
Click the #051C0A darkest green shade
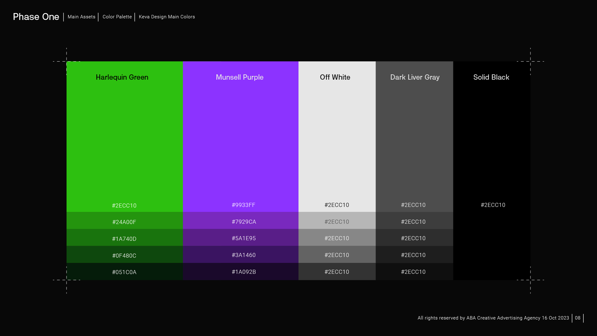pyautogui.click(x=124, y=272)
